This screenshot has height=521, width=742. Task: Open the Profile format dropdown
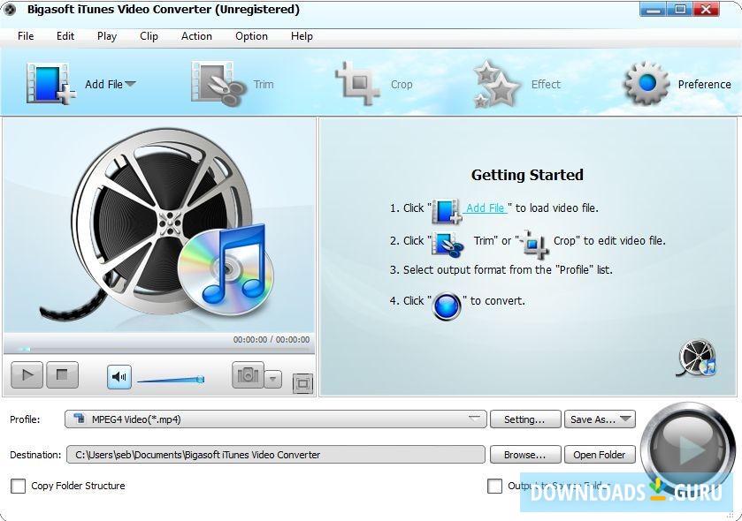coord(275,419)
